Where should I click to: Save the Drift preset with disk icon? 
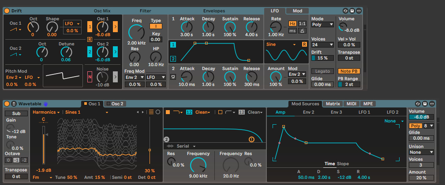pos(352,11)
